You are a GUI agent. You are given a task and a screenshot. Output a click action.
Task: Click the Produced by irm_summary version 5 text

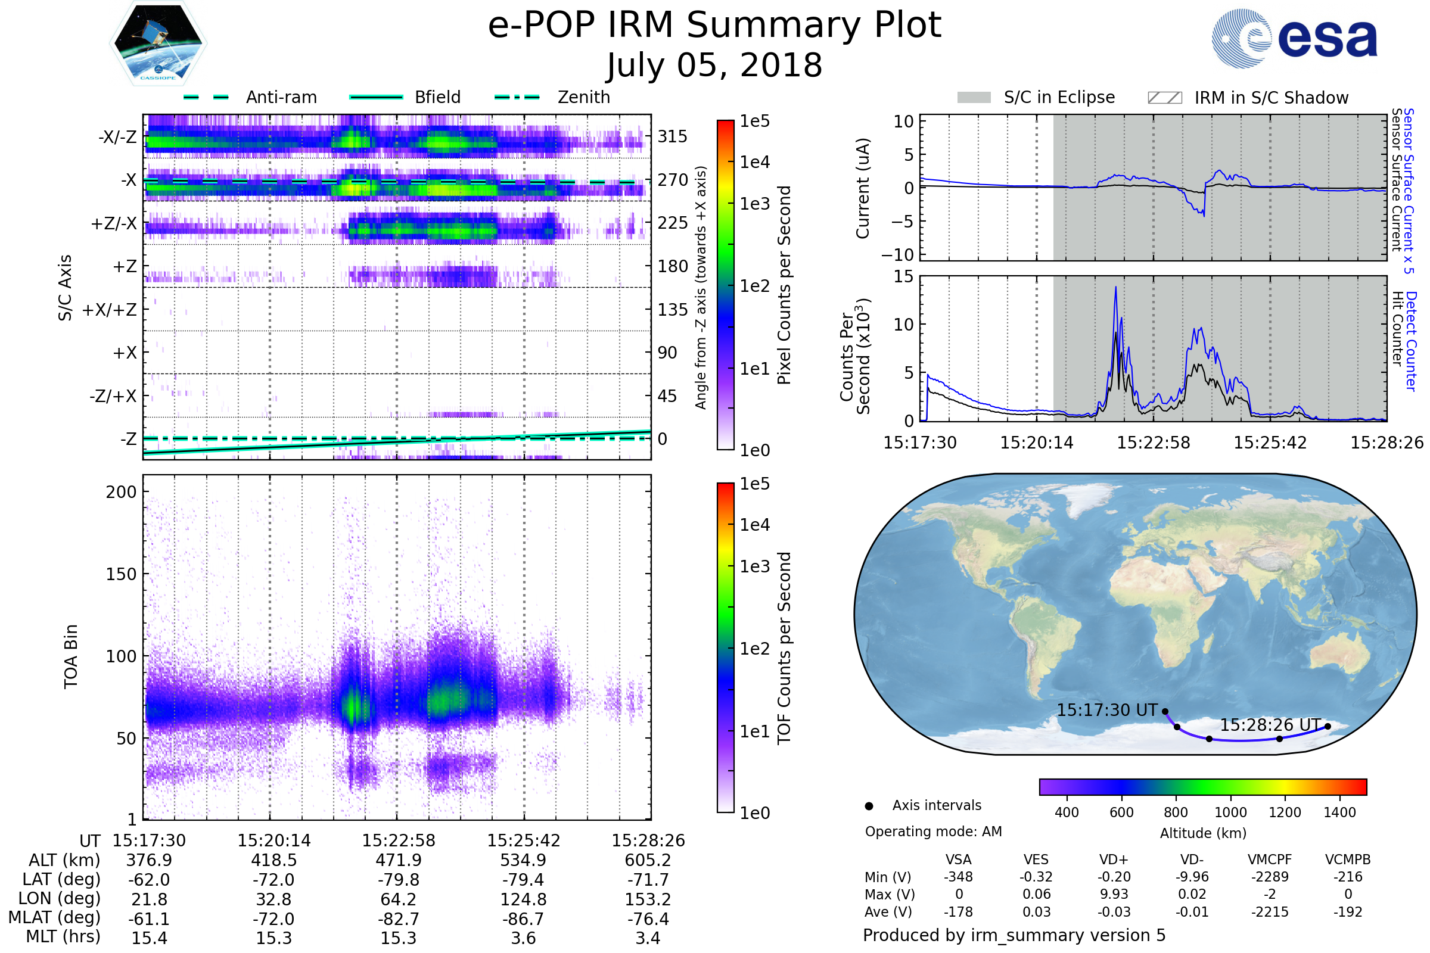(x=1014, y=935)
